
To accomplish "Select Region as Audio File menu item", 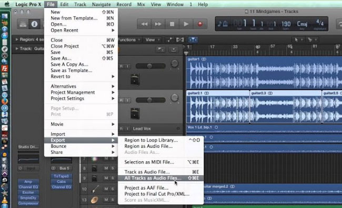I will click(161, 146).
